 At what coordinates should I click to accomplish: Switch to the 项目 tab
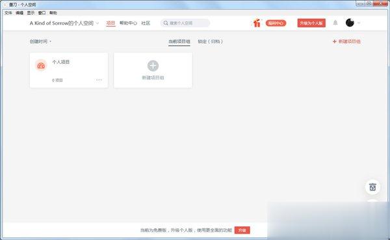click(x=110, y=23)
